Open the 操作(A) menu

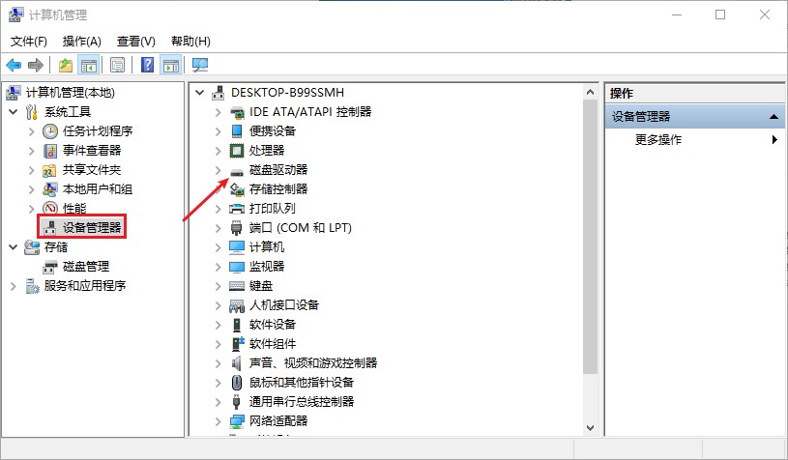tap(81, 41)
